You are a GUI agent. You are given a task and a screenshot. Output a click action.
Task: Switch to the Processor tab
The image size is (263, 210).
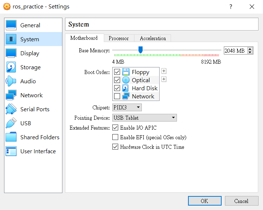coord(119,38)
